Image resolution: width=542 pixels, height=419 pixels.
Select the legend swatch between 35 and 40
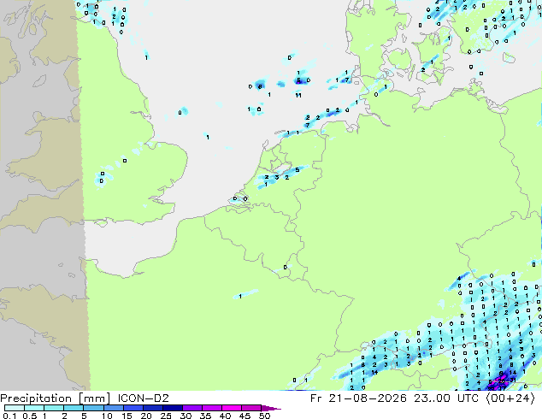pyautogui.click(x=212, y=408)
